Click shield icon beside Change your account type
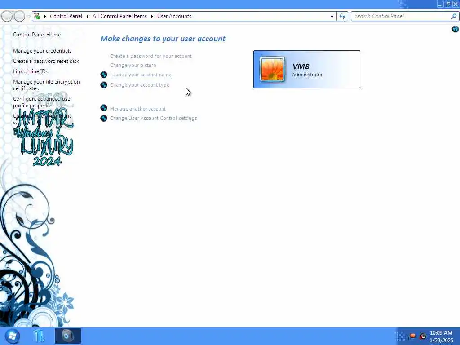Screen dimensions: 460x345 point(104,85)
